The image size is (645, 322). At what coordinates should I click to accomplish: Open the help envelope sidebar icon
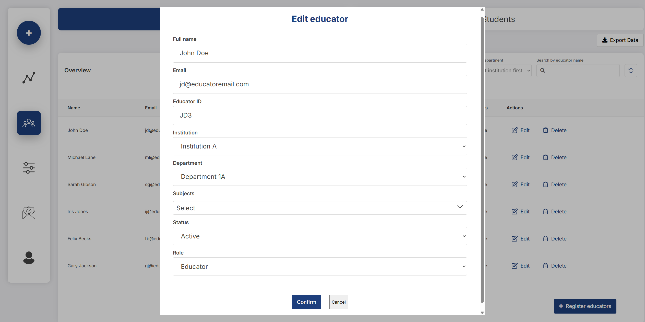[x=29, y=213]
